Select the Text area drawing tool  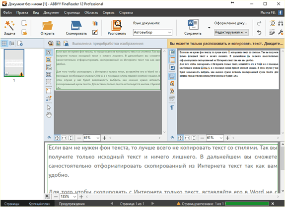[x=49, y=52]
